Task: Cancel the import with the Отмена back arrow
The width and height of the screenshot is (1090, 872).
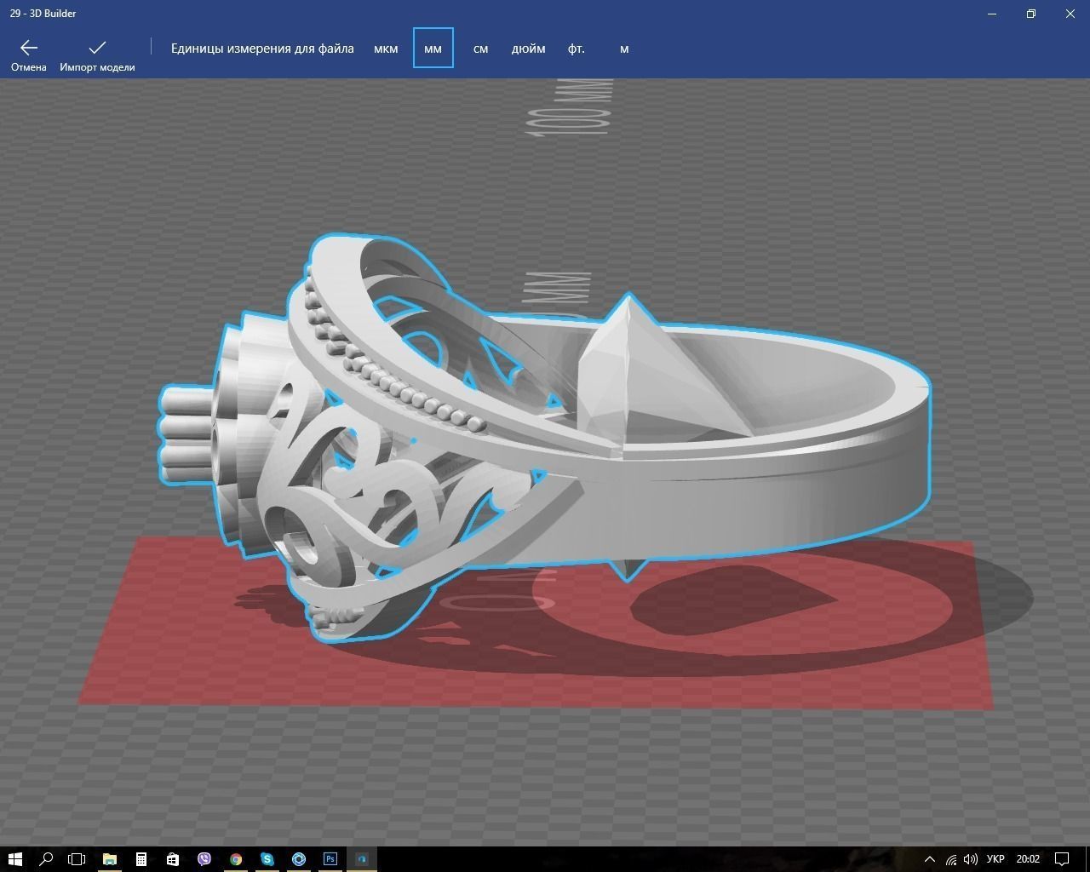Action: coord(29,54)
